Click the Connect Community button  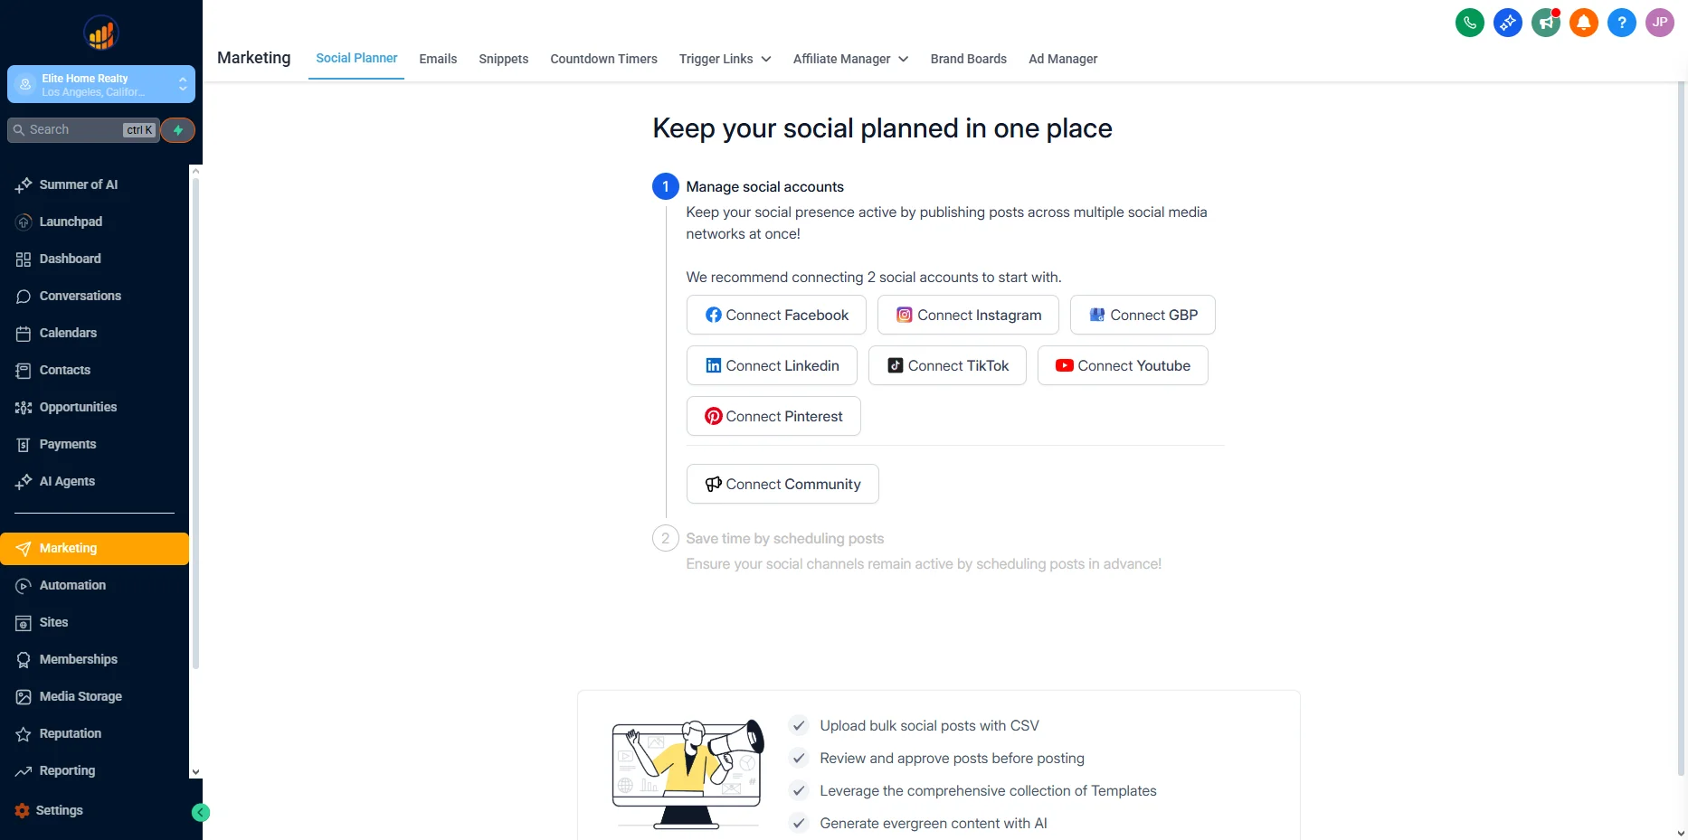782,484
